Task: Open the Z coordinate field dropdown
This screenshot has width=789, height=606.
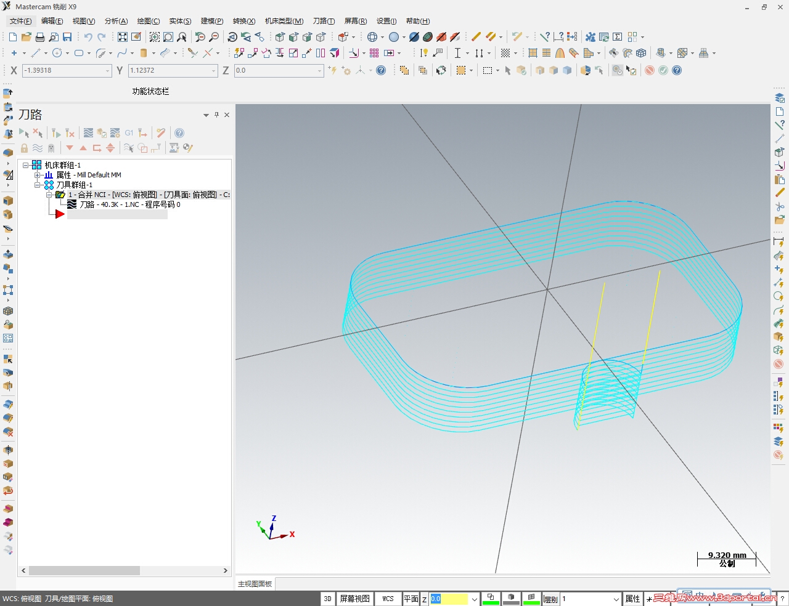Action: (320, 71)
